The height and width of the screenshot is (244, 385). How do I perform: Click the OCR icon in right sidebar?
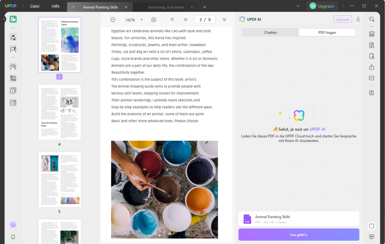coord(371,34)
